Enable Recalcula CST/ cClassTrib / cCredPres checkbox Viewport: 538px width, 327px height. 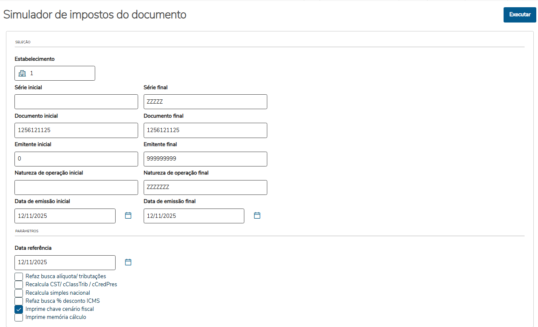coord(19,285)
